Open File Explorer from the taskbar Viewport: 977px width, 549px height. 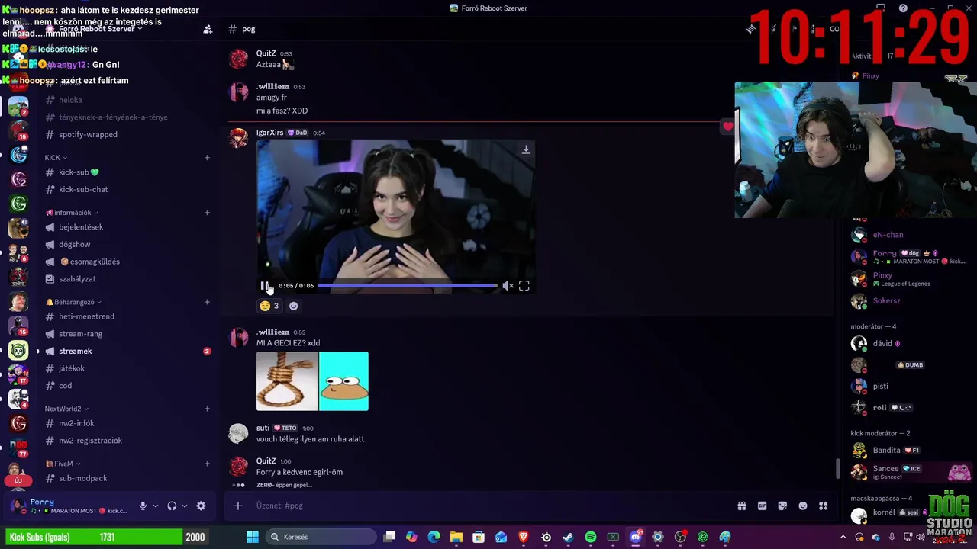pos(456,537)
